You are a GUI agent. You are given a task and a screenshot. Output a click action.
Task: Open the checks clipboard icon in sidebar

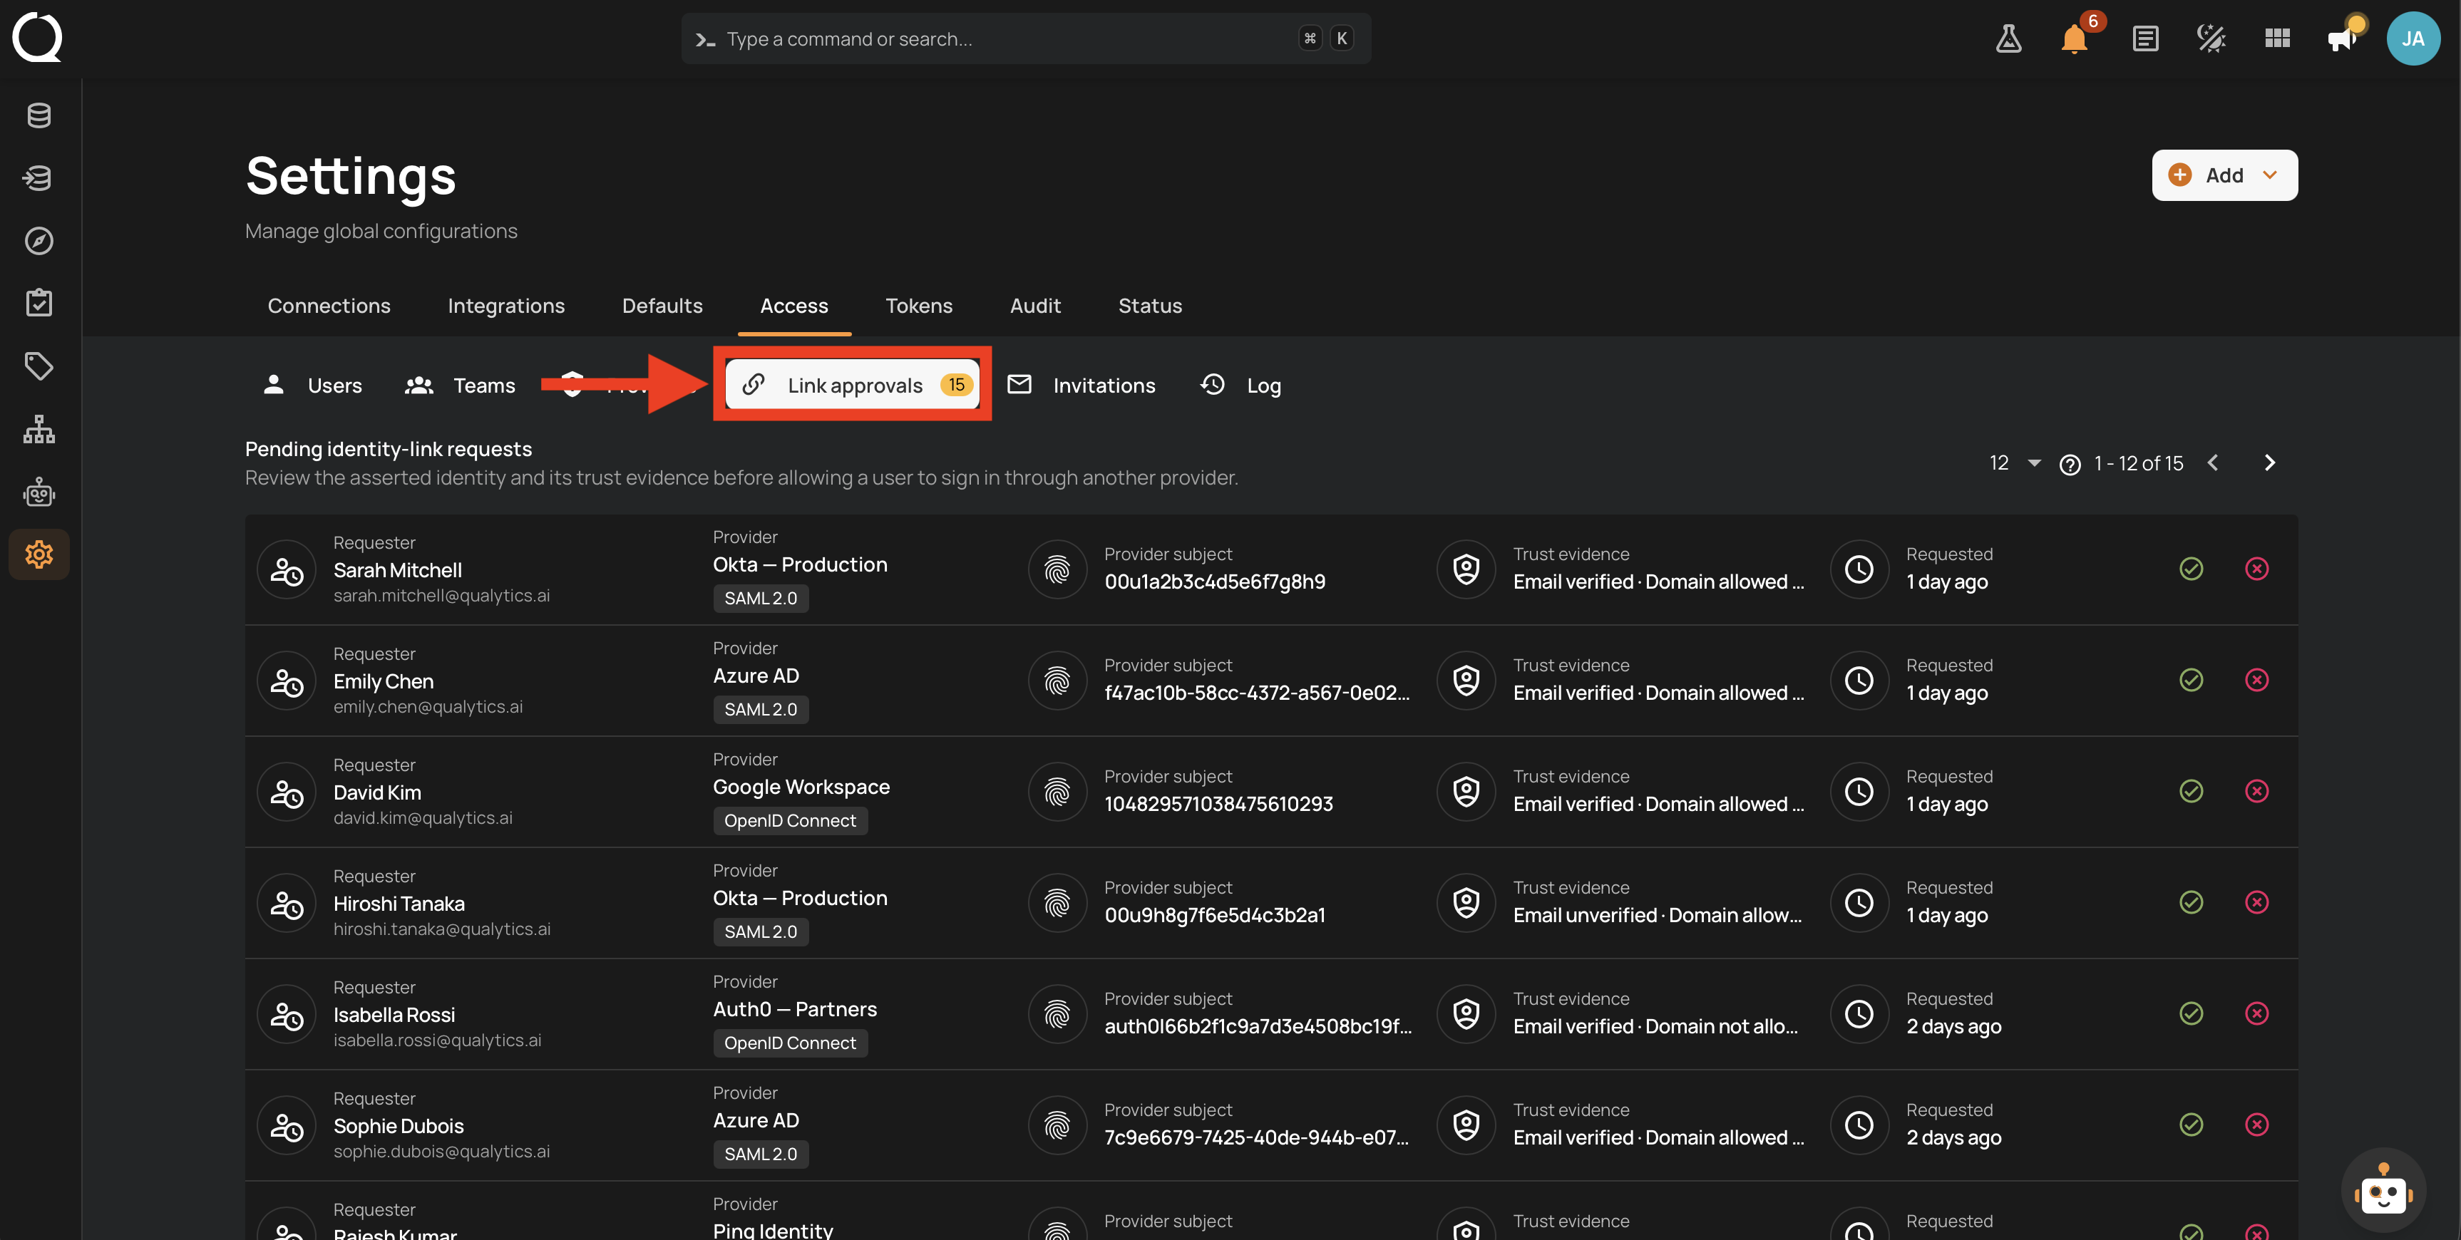tap(39, 303)
